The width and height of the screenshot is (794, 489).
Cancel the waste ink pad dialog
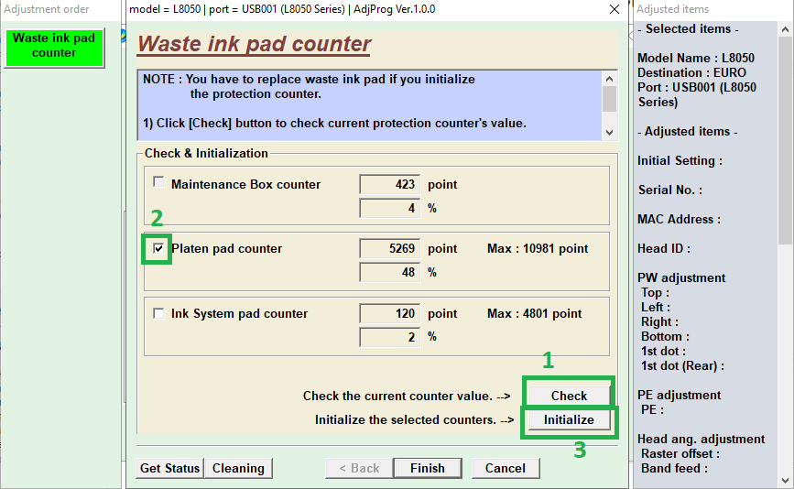pos(505,468)
